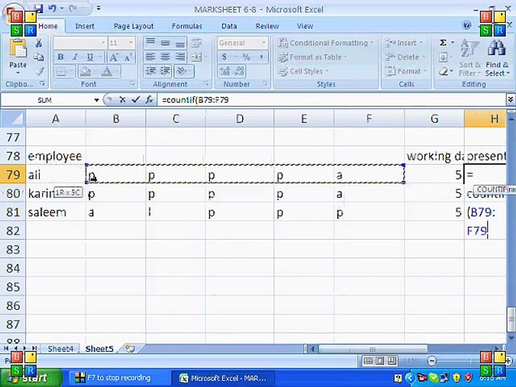
Task: Open Excel Help question mark
Action: (x=467, y=25)
